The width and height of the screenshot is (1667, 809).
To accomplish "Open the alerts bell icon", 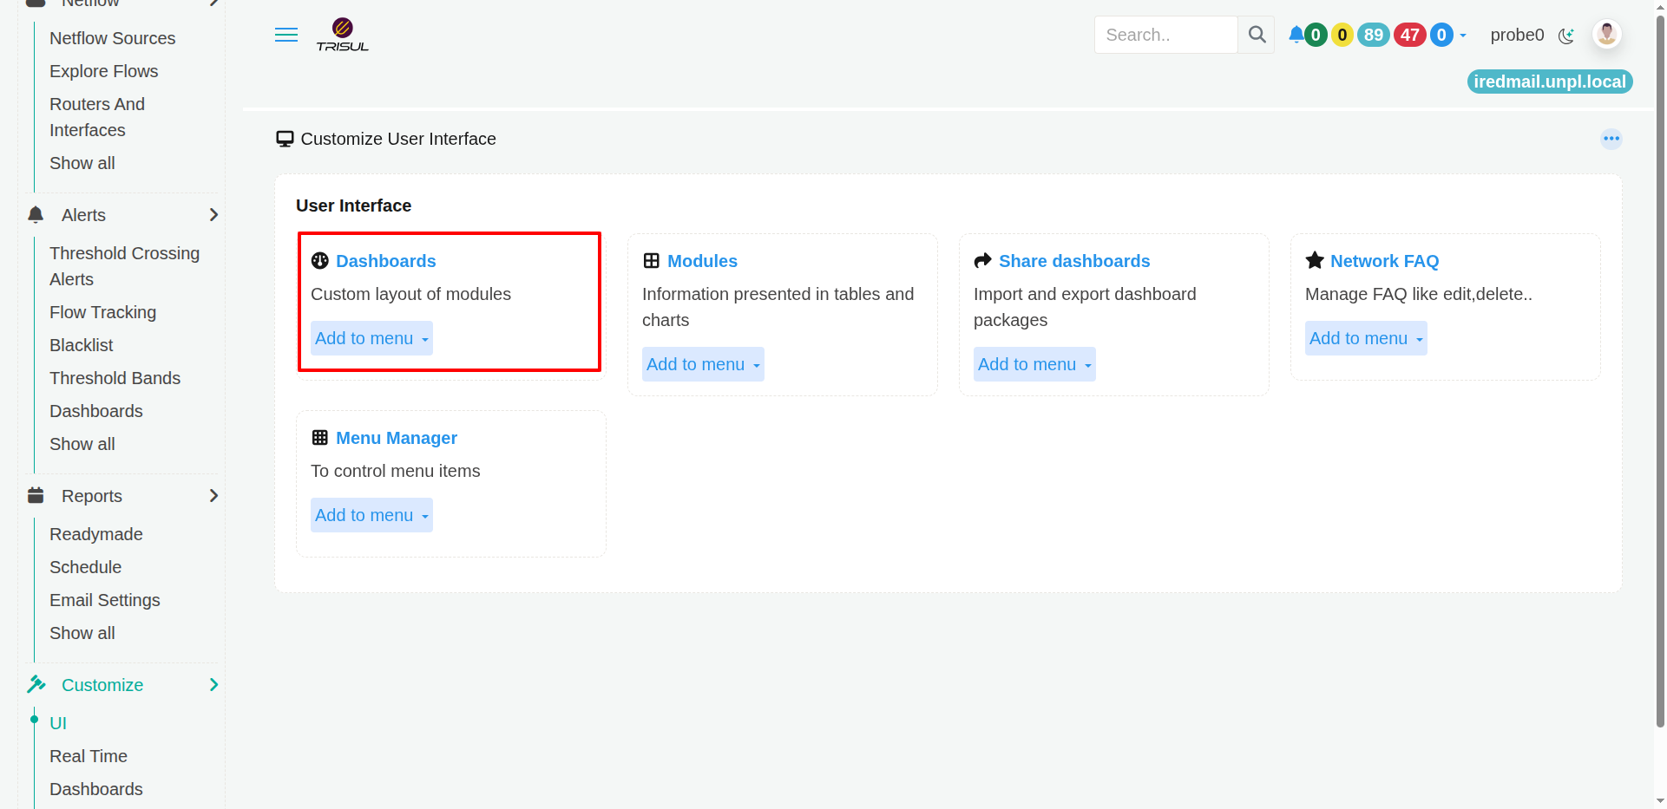I will 1296,35.
